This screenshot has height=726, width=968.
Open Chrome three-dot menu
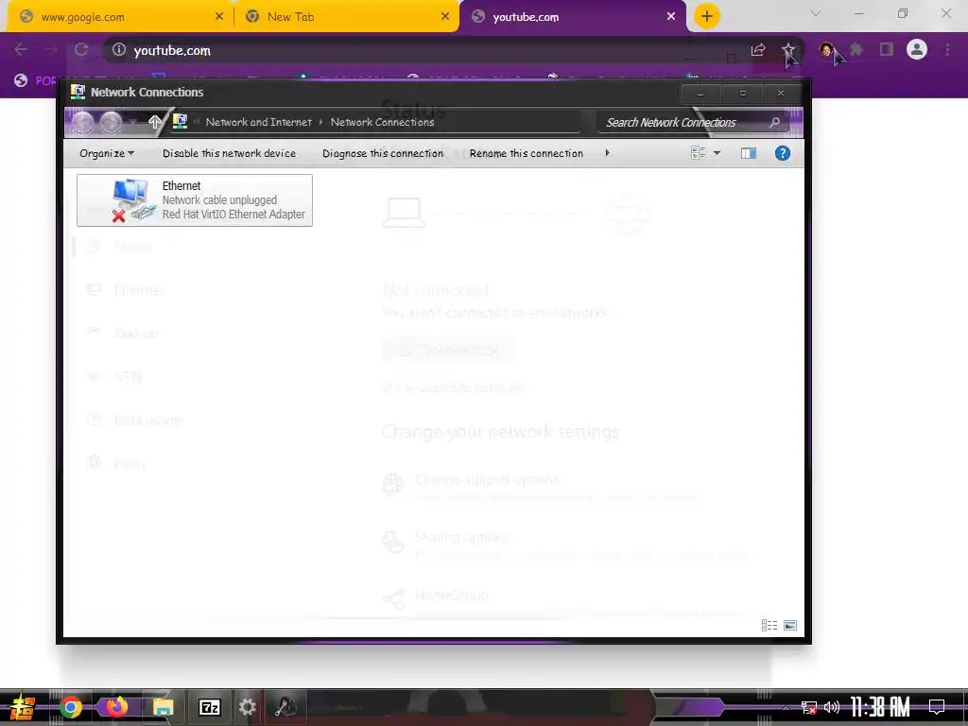pos(947,49)
